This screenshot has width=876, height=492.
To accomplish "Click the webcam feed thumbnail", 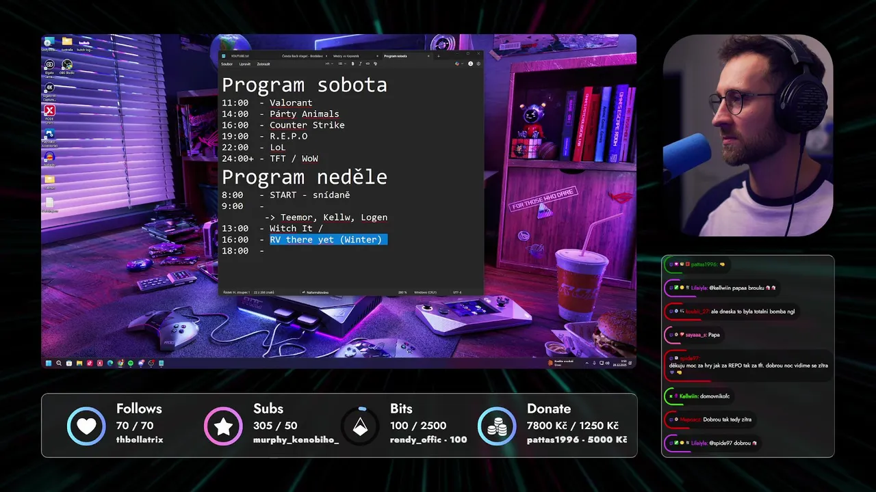I will 748,135.
